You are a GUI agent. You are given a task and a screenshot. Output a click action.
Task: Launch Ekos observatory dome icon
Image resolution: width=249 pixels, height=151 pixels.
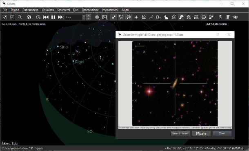coord(220,17)
